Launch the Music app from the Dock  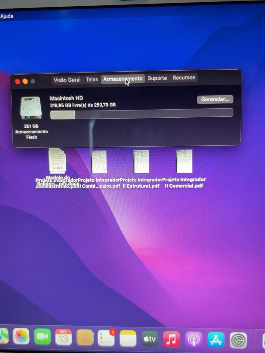pyautogui.click(x=171, y=339)
